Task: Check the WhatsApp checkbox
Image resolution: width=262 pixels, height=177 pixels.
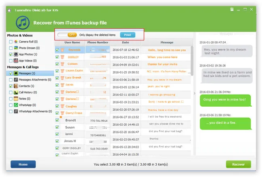Action: pyautogui.click(x=10, y=105)
